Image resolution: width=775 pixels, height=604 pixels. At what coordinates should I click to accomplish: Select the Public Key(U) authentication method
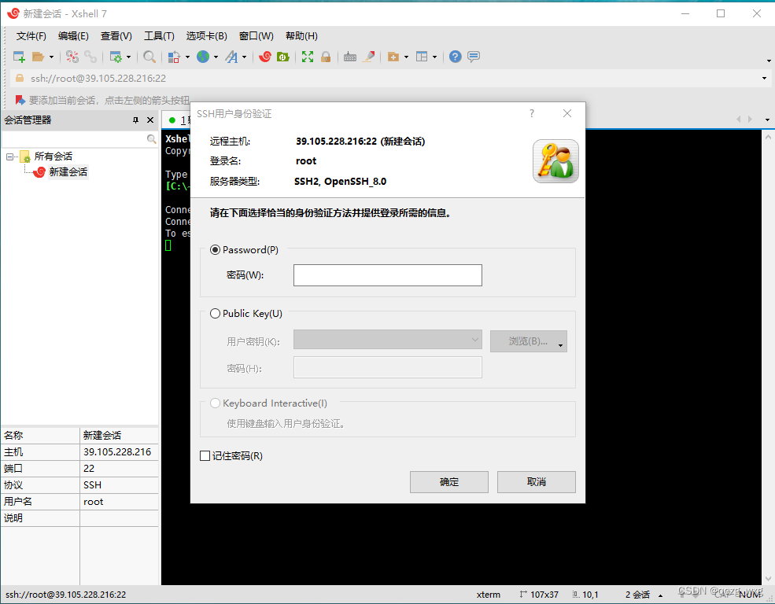216,313
